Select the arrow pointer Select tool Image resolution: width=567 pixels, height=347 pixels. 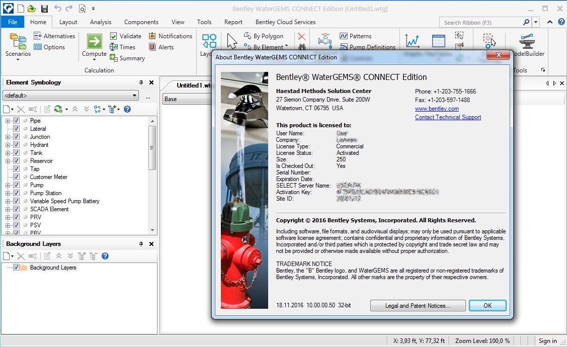click(232, 40)
